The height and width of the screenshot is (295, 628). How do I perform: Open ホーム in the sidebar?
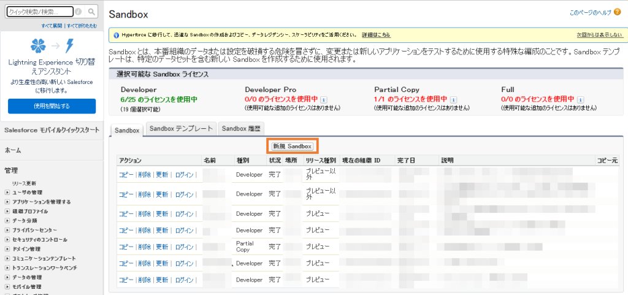[13, 150]
